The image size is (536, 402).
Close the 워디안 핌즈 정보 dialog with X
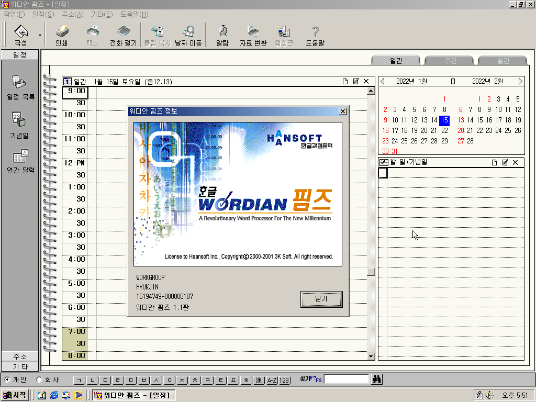click(342, 111)
